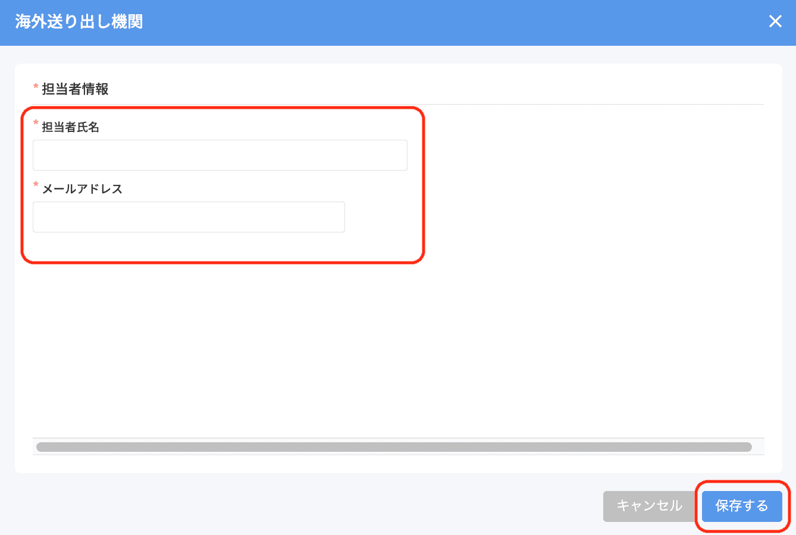The width and height of the screenshot is (796, 535).
Task: Click the left end of the horizontal scrollbar
Action: [39, 447]
